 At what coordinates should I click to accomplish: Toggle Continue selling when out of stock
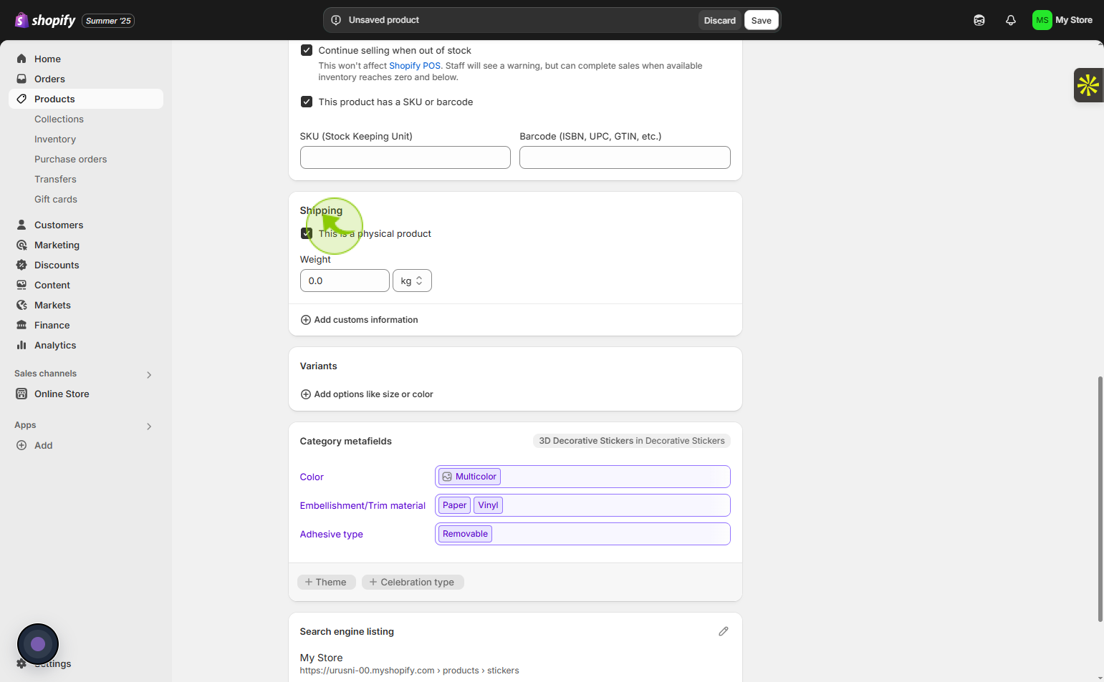pyautogui.click(x=307, y=50)
